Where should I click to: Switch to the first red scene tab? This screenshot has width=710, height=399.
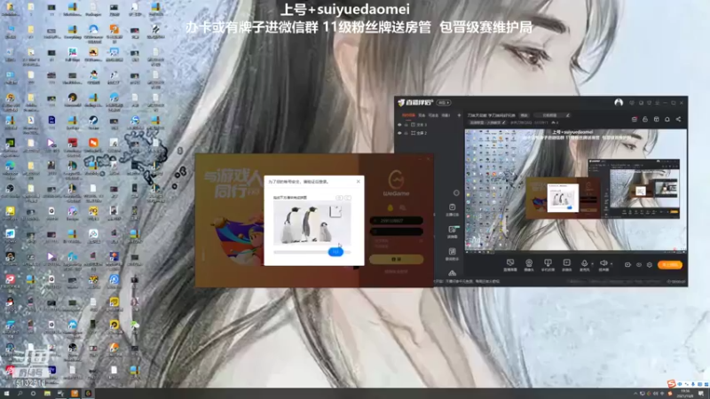[x=408, y=115]
